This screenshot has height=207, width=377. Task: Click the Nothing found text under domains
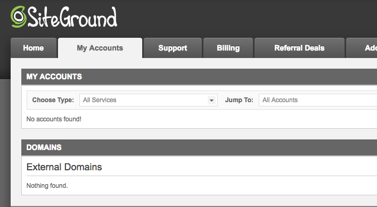pyautogui.click(x=47, y=186)
